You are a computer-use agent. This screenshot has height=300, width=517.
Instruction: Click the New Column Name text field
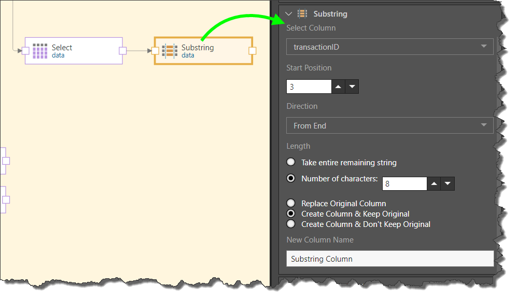pyautogui.click(x=389, y=259)
